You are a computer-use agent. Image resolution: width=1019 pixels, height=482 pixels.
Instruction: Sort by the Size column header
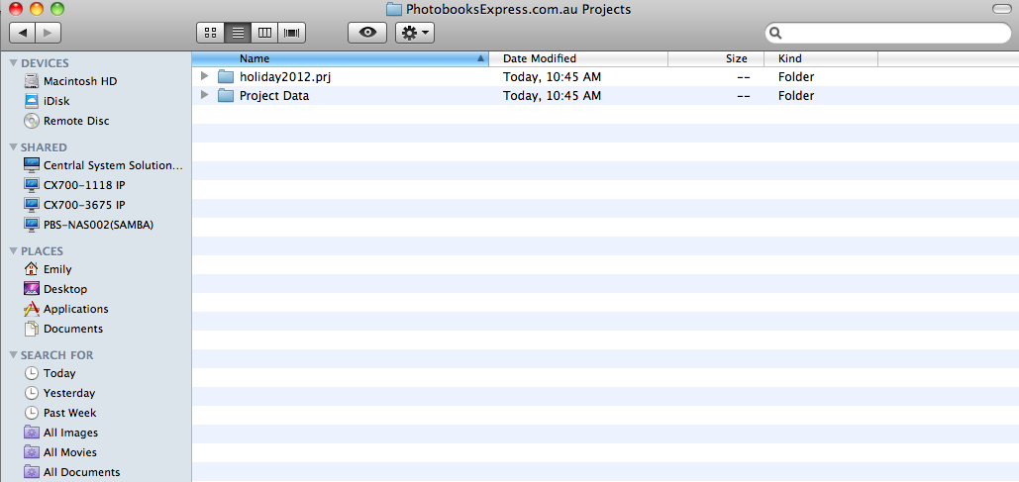click(x=716, y=58)
